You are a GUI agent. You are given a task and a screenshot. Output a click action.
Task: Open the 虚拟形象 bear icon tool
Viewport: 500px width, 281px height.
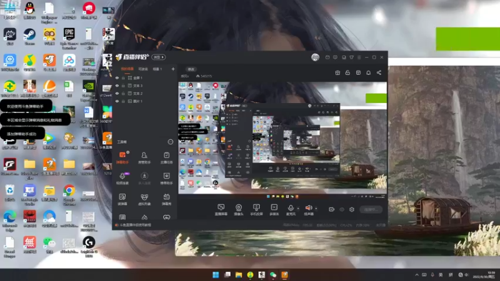point(144,199)
